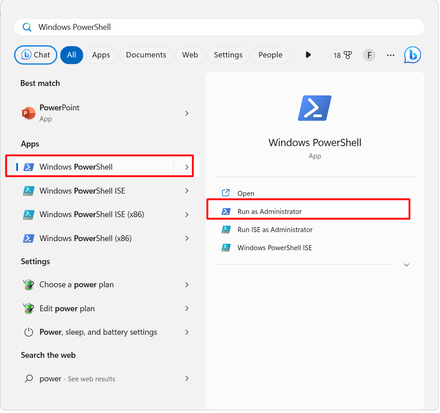Select the Documents search filter

coord(146,55)
